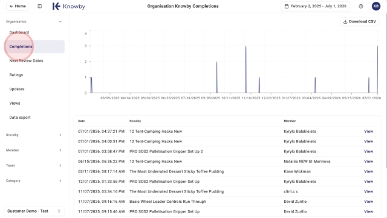
Task: Click Kane Wickman member name
Action: point(297,171)
